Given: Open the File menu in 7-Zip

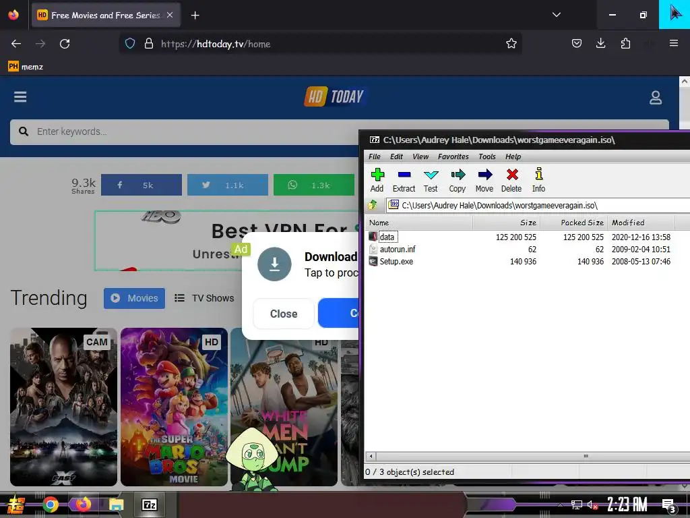Looking at the screenshot, I should click(x=375, y=156).
